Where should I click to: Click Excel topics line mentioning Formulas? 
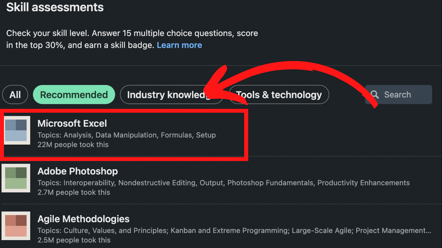click(127, 135)
